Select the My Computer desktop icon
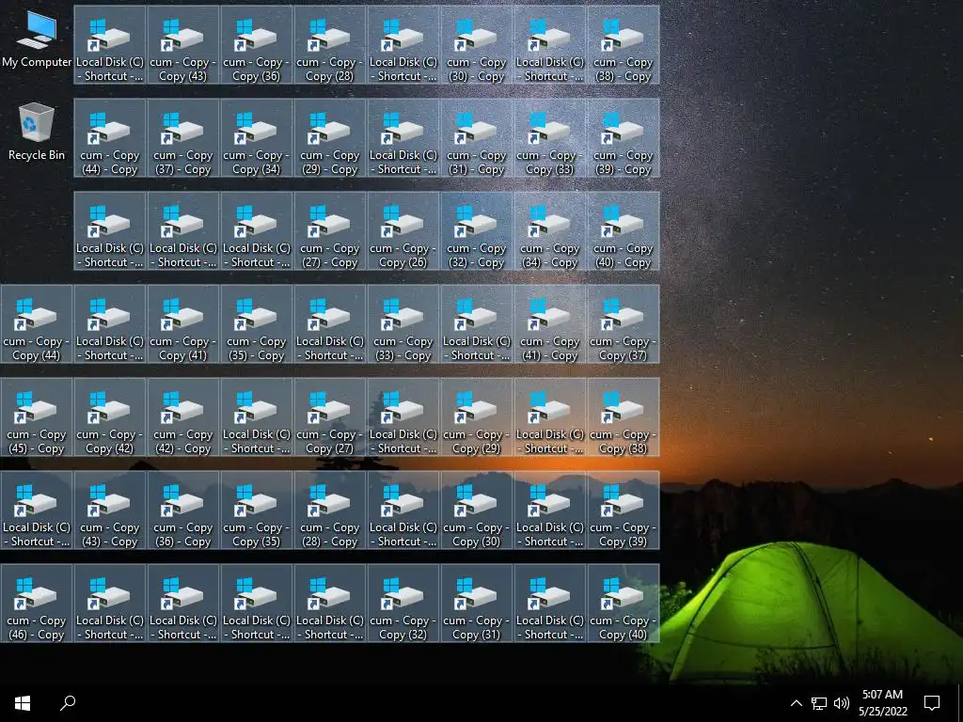Screen dimensions: 963x722 coord(37,41)
